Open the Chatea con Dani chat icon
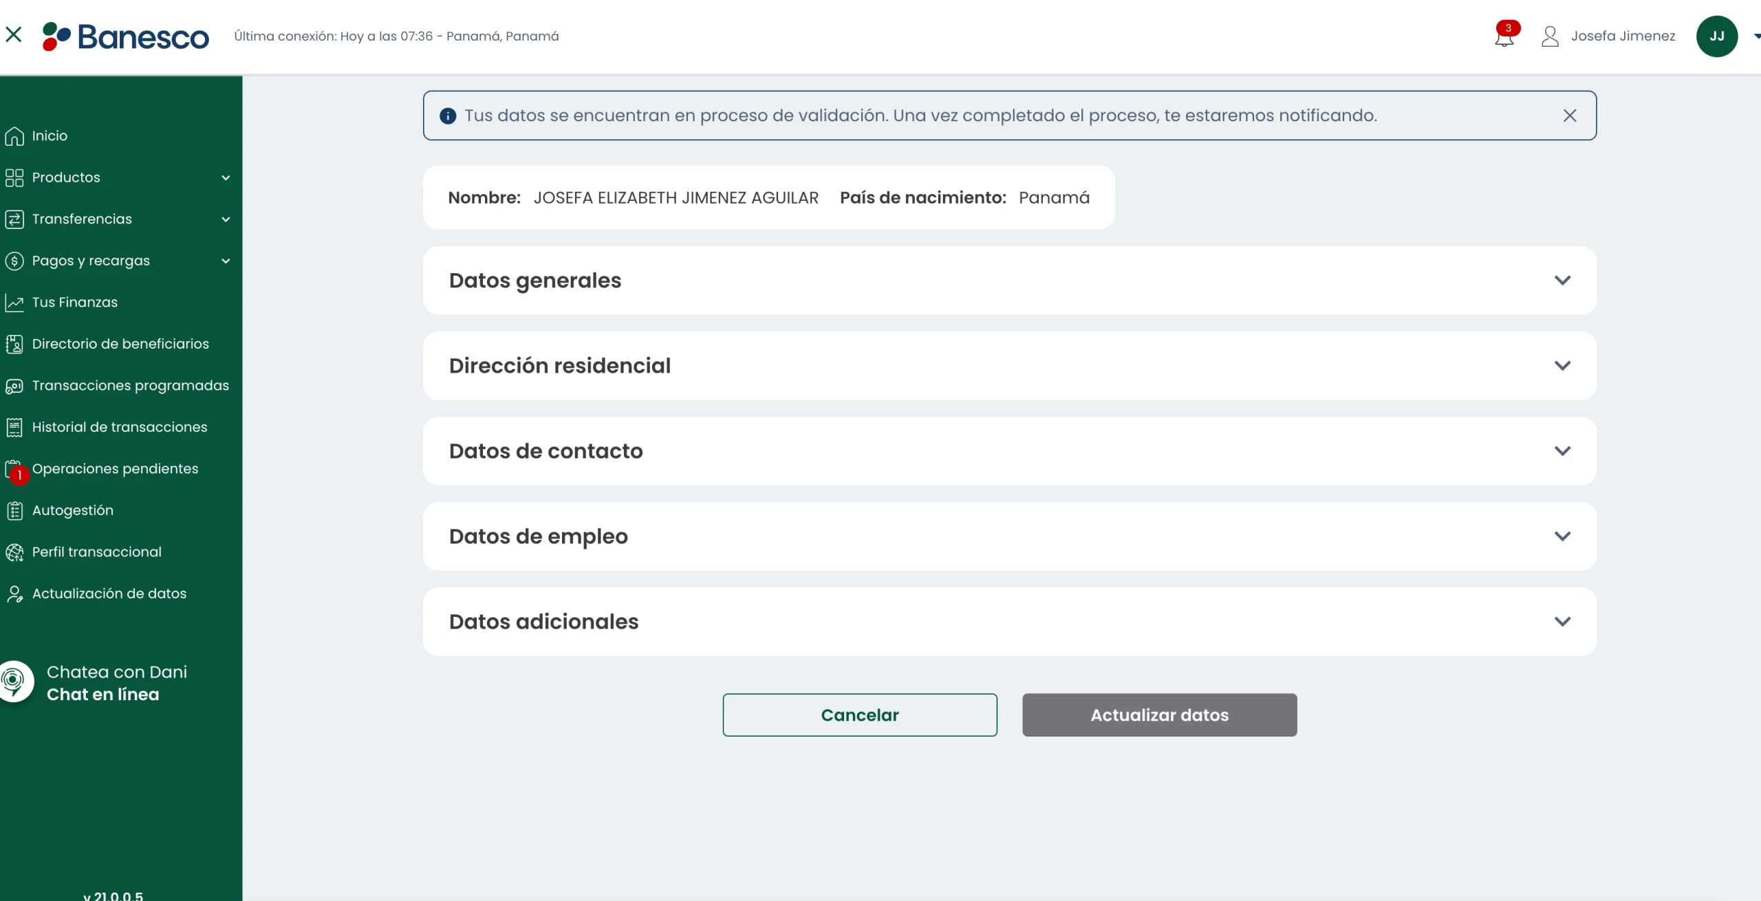Viewport: 1761px width, 901px height. tap(14, 682)
